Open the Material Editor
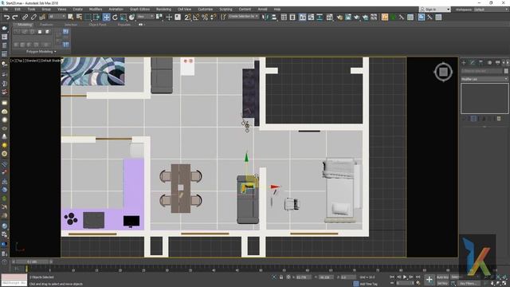The height and width of the screenshot is (287, 510). [329, 17]
